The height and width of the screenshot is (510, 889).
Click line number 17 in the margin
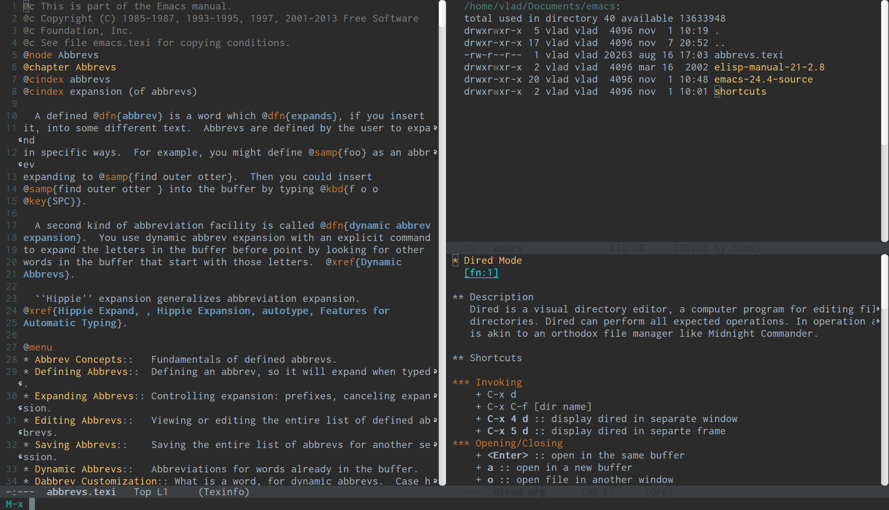tap(12, 226)
